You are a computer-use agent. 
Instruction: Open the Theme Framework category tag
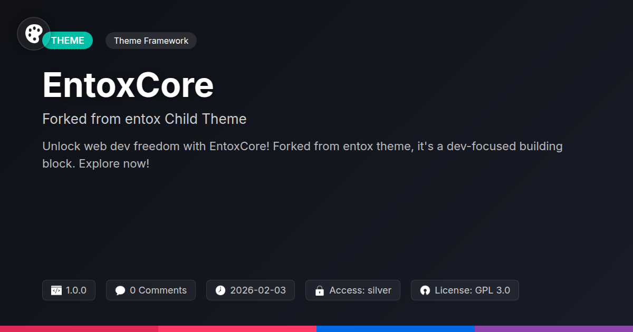pos(151,41)
